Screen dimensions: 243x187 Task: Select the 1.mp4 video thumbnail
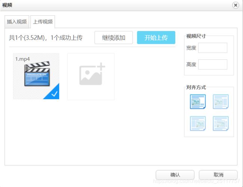point(36,76)
